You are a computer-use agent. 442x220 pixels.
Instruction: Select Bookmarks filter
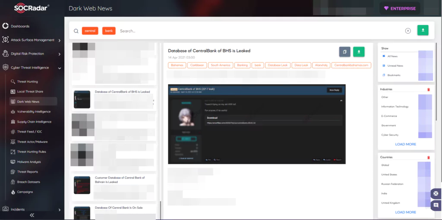(x=394, y=75)
